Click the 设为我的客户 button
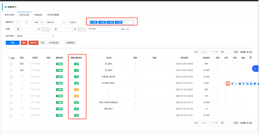This screenshot has height=135, width=259. [54, 43]
